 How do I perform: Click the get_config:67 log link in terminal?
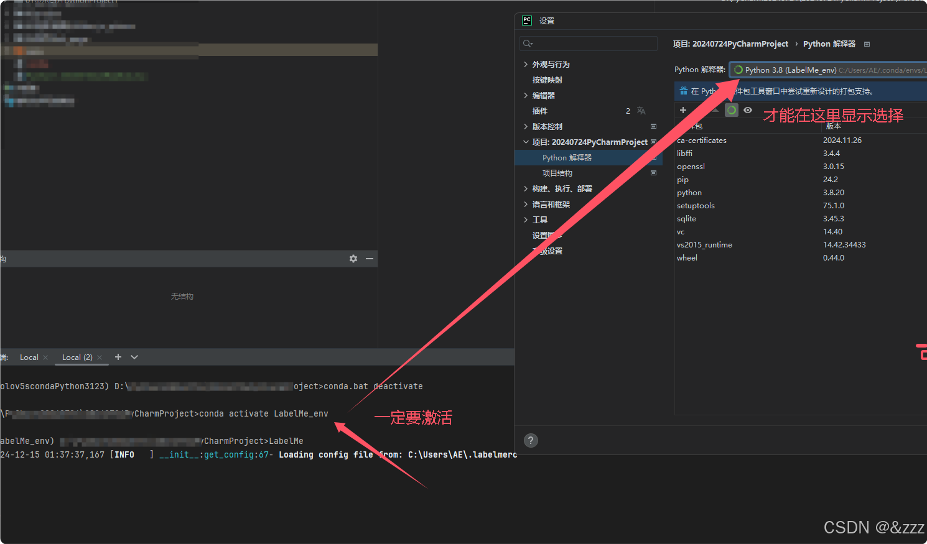pos(236,454)
